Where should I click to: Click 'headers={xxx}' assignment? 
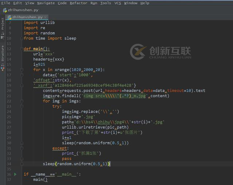click(49, 59)
